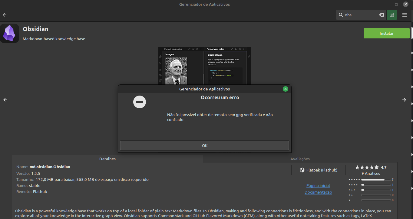
Task: Minimize the Gerenciador de Aplicativos window
Action: (x=388, y=5)
